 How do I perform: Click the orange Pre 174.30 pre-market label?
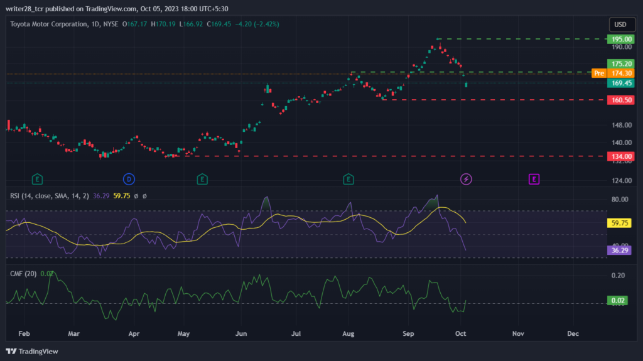pos(613,73)
